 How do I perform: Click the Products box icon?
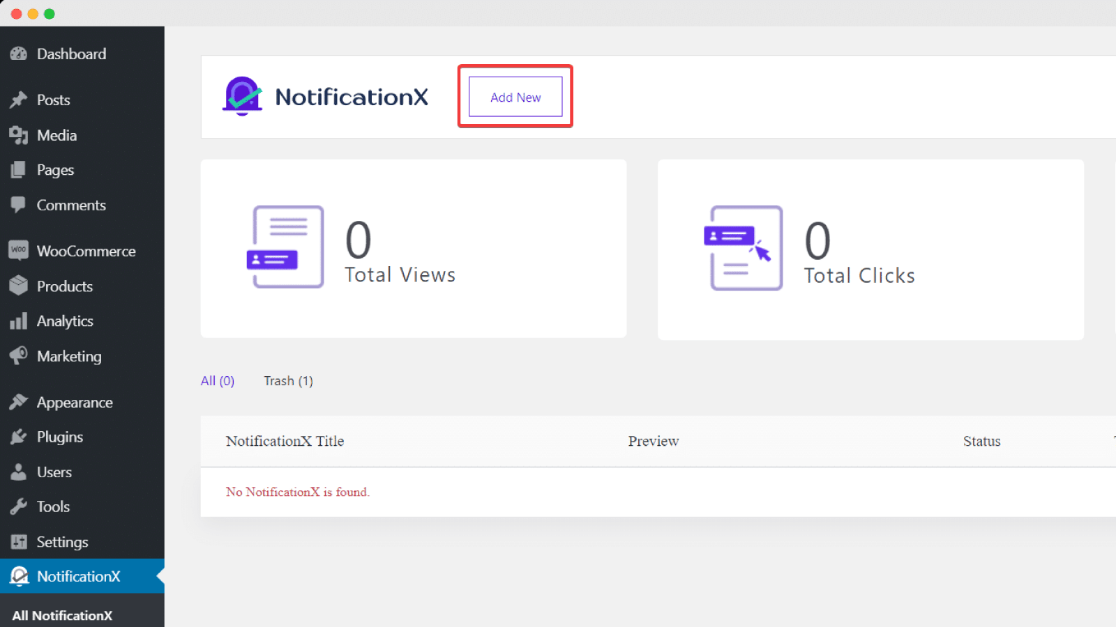(x=19, y=286)
